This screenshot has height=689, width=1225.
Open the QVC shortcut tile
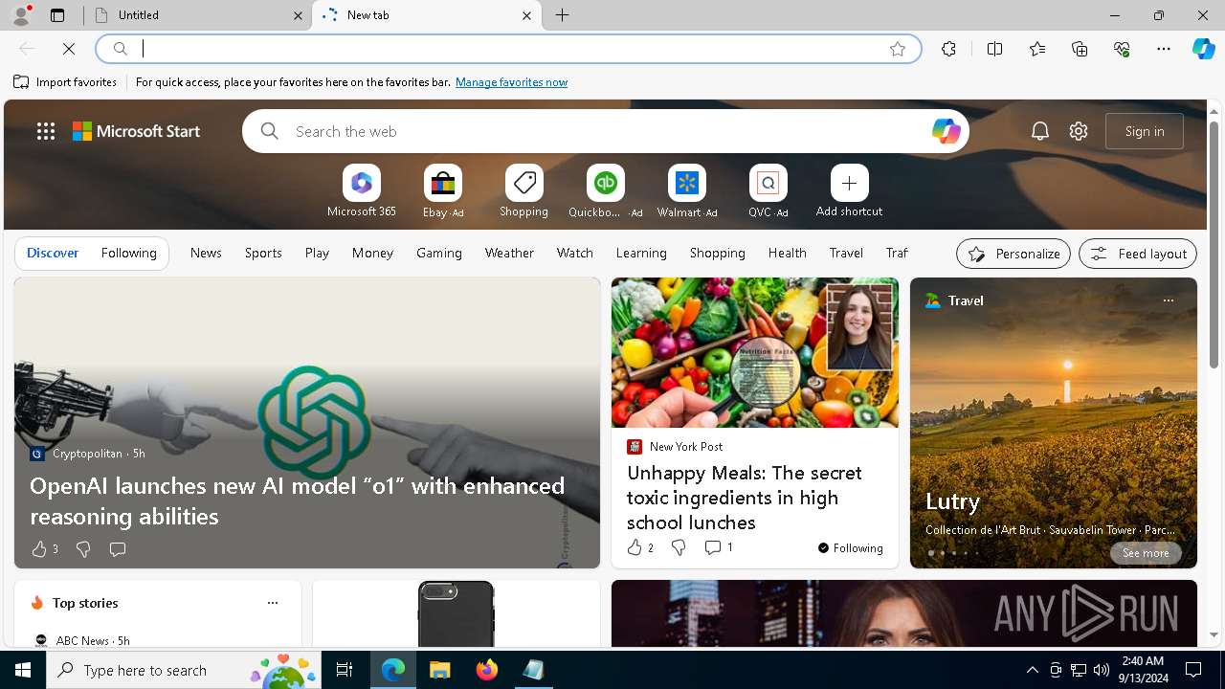click(x=768, y=191)
